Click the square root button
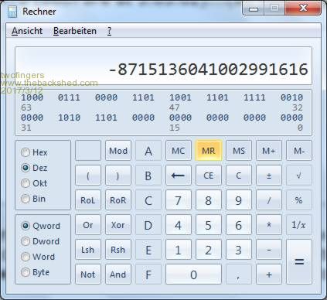The height and width of the screenshot is (300, 327). point(299,176)
